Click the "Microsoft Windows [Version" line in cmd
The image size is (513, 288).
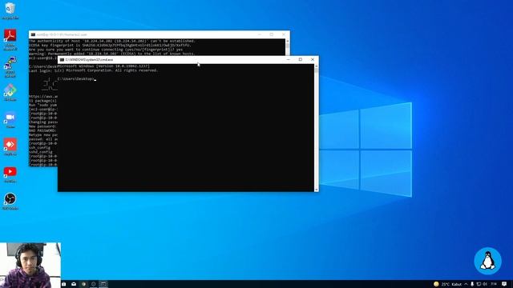[103, 66]
